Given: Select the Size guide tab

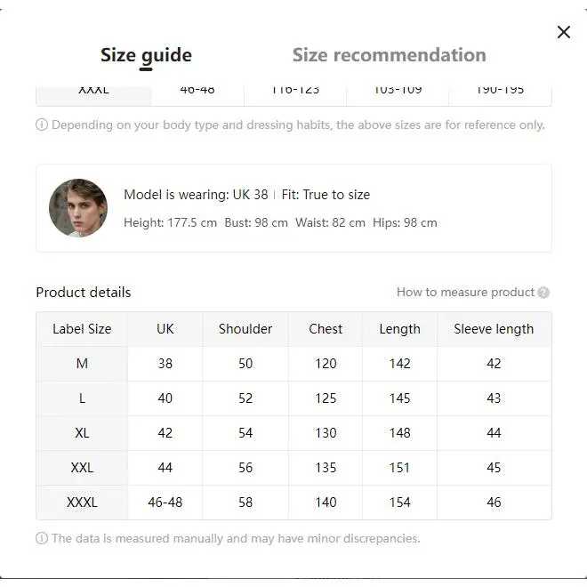Looking at the screenshot, I should pyautogui.click(x=146, y=56).
